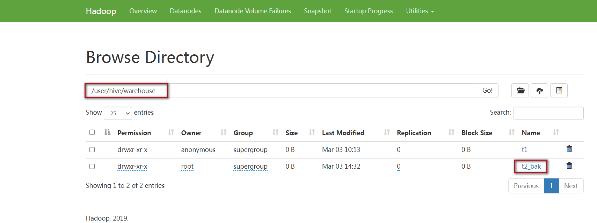This screenshot has height=223, width=597.
Task: Click the Go! button
Action: coord(487,91)
